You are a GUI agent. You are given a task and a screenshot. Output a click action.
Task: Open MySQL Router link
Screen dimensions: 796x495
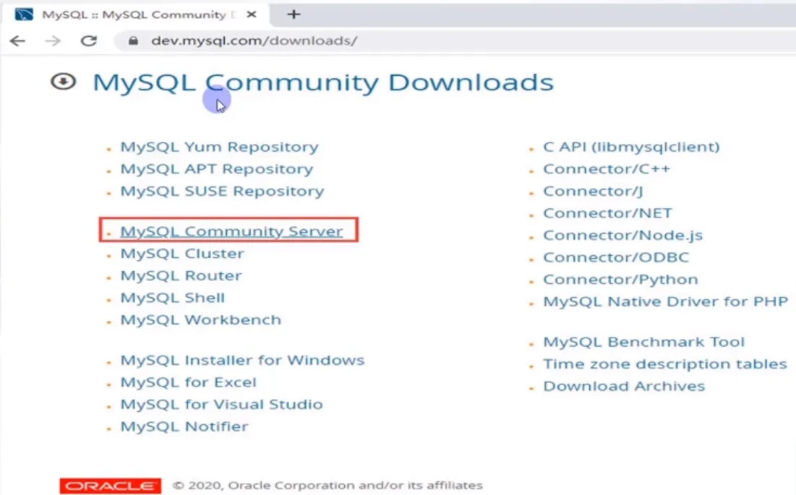pos(181,276)
